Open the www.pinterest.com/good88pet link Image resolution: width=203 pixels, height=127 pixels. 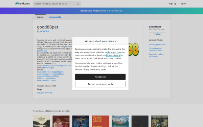click(50, 72)
